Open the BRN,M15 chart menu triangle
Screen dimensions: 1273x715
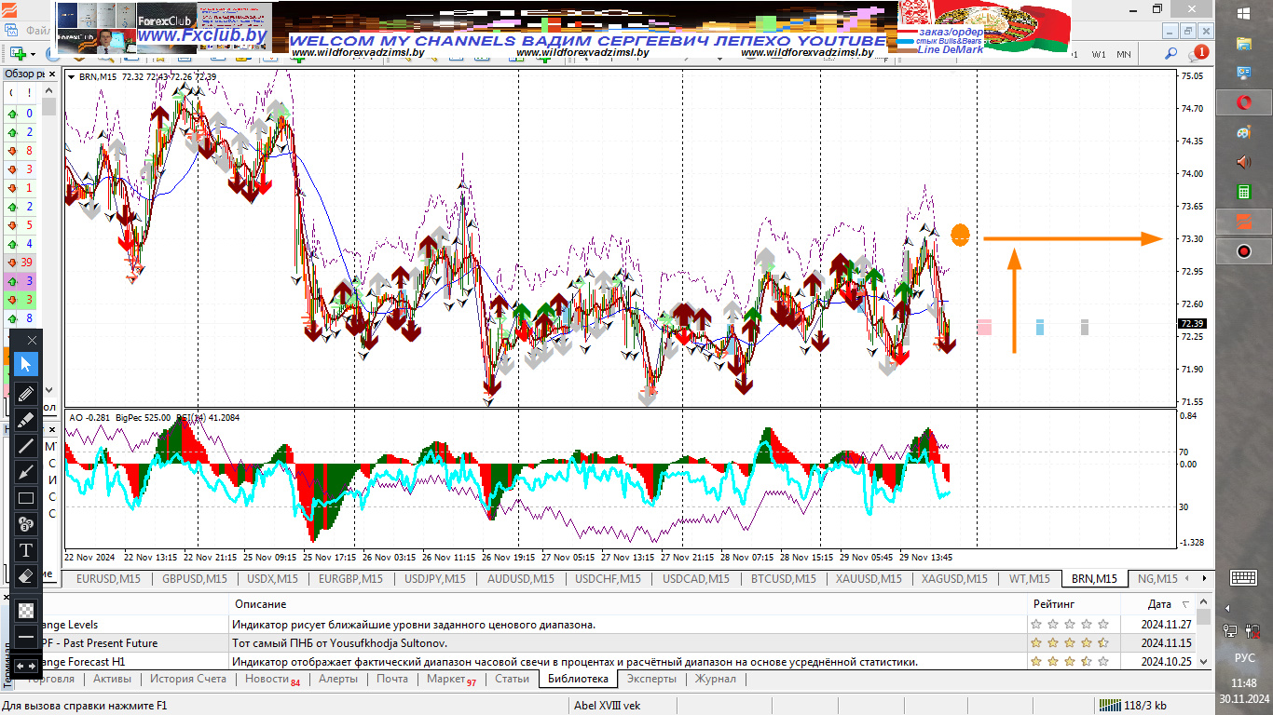(x=72, y=77)
